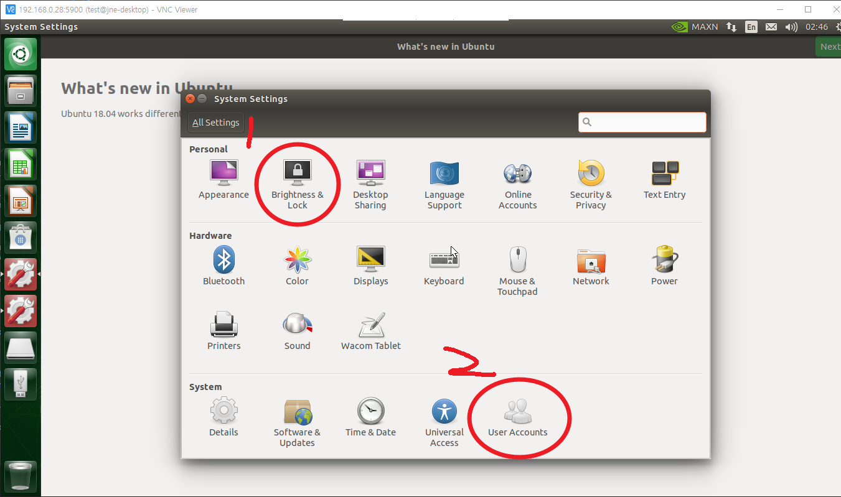Open the USB drive launcher icon
The width and height of the screenshot is (841, 497).
click(x=21, y=384)
